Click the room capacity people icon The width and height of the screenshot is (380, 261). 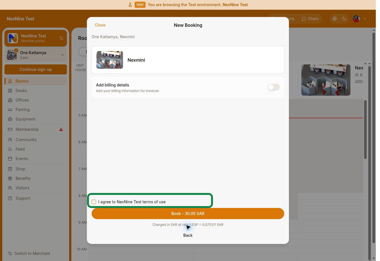[x=357, y=75]
